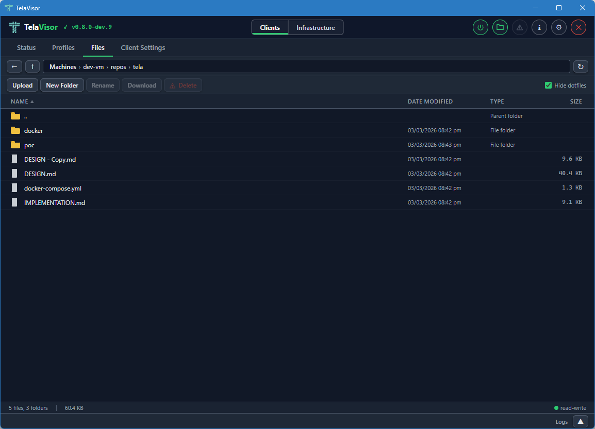Go up one level with up arrow
Screen dimensions: 595x429
(x=32, y=66)
